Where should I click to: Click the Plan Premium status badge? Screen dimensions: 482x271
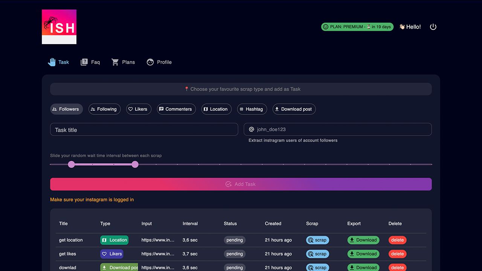pos(357,27)
